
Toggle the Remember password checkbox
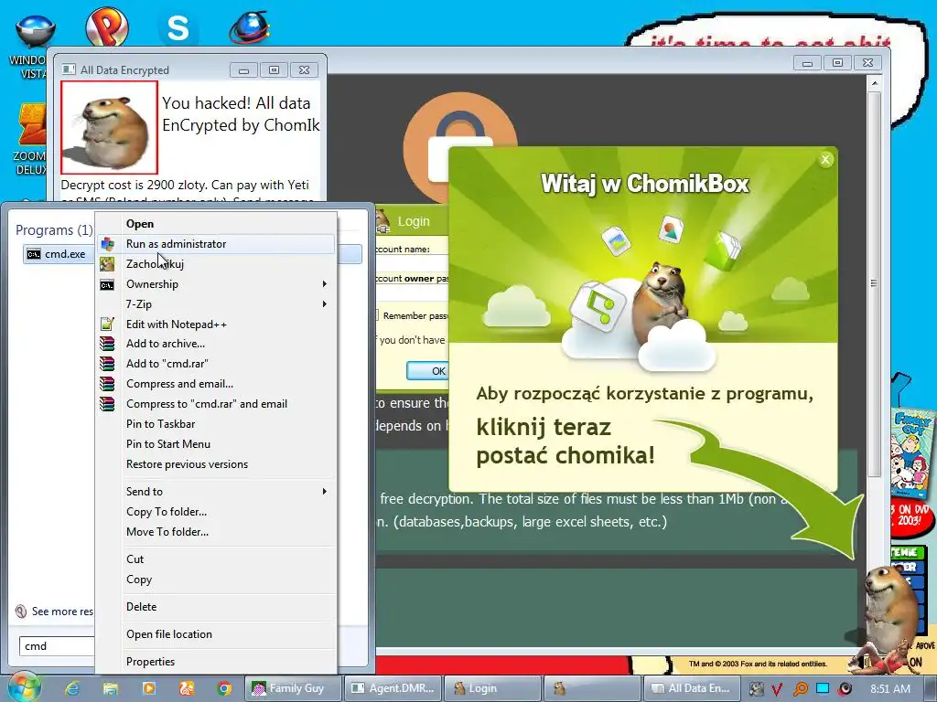coord(376,315)
